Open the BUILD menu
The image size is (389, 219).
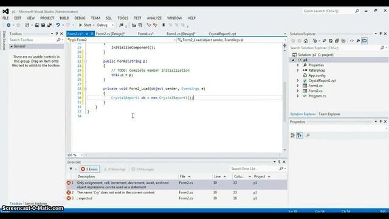click(64, 18)
